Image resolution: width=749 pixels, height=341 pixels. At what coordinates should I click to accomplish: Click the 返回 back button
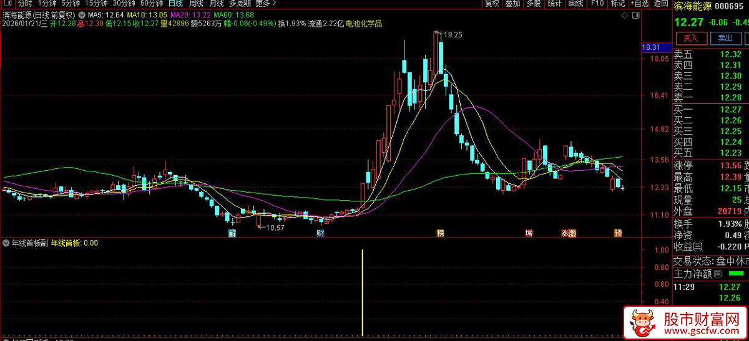pos(660,4)
